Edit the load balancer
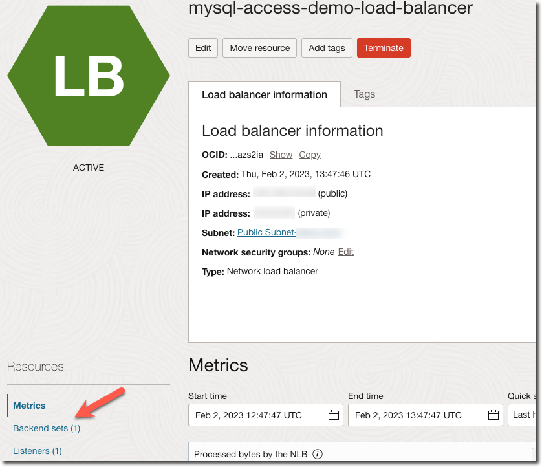Image resolution: width=542 pixels, height=467 pixels. (x=202, y=47)
